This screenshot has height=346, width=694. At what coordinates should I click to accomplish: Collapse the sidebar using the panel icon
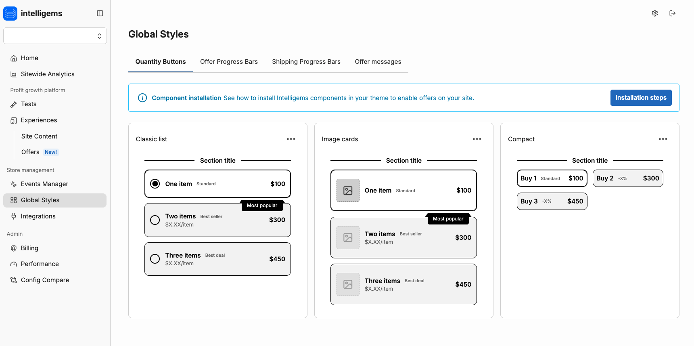point(100,13)
